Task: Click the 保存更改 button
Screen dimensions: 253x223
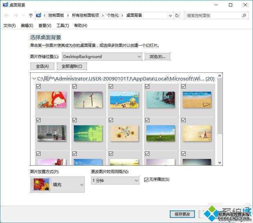Action: coord(182,214)
